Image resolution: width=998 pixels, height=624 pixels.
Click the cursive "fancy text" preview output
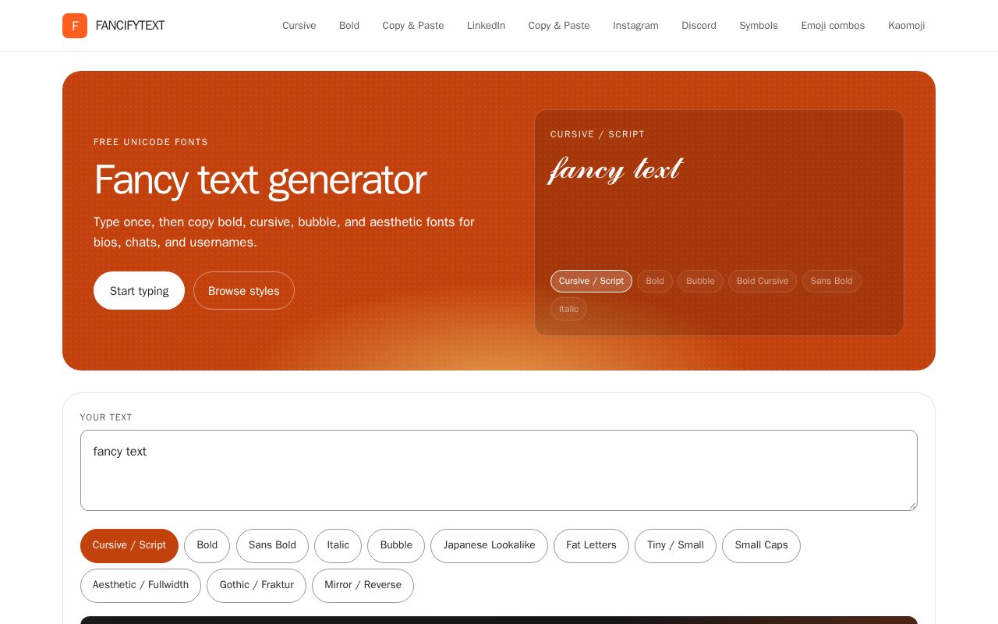click(x=616, y=169)
